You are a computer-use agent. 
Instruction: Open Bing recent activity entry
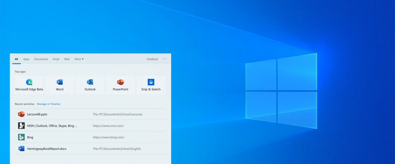[x=91, y=137]
